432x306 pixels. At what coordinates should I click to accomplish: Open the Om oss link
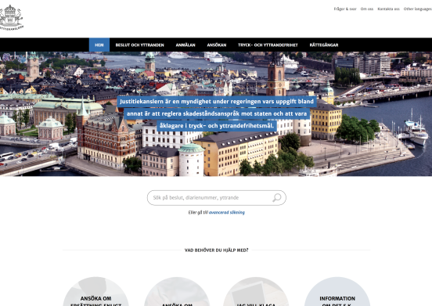367,9
